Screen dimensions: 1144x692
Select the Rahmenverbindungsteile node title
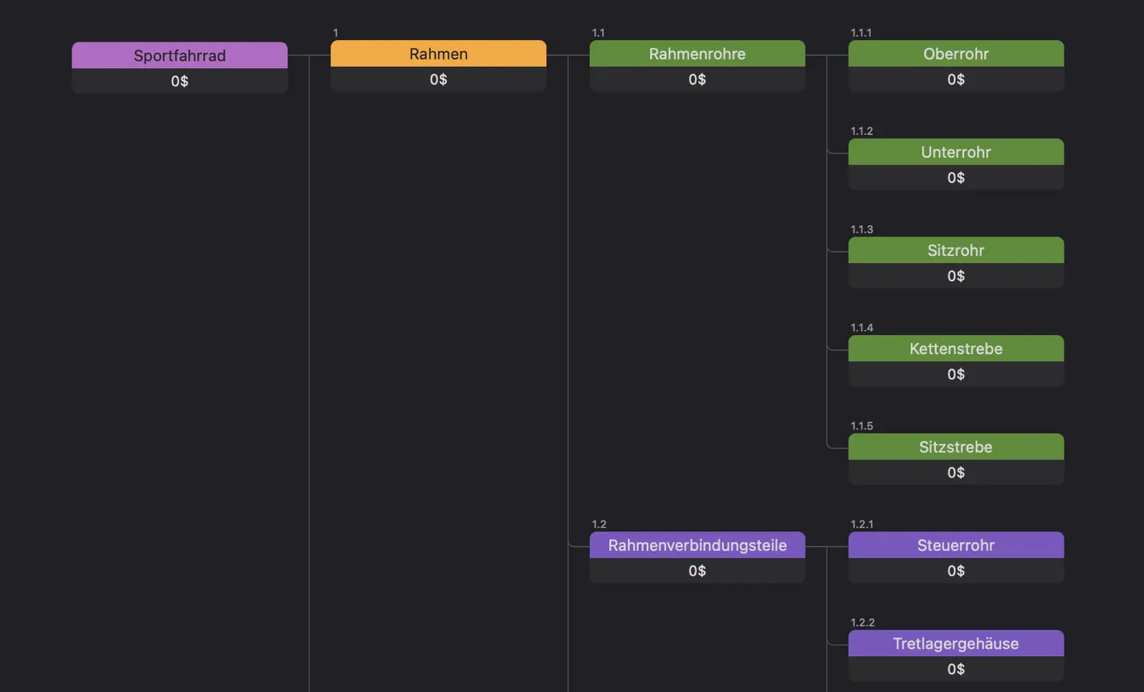click(697, 545)
